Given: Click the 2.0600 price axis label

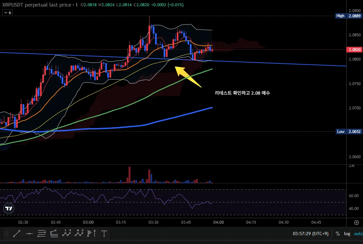Looking at the screenshot, I should (355, 157).
